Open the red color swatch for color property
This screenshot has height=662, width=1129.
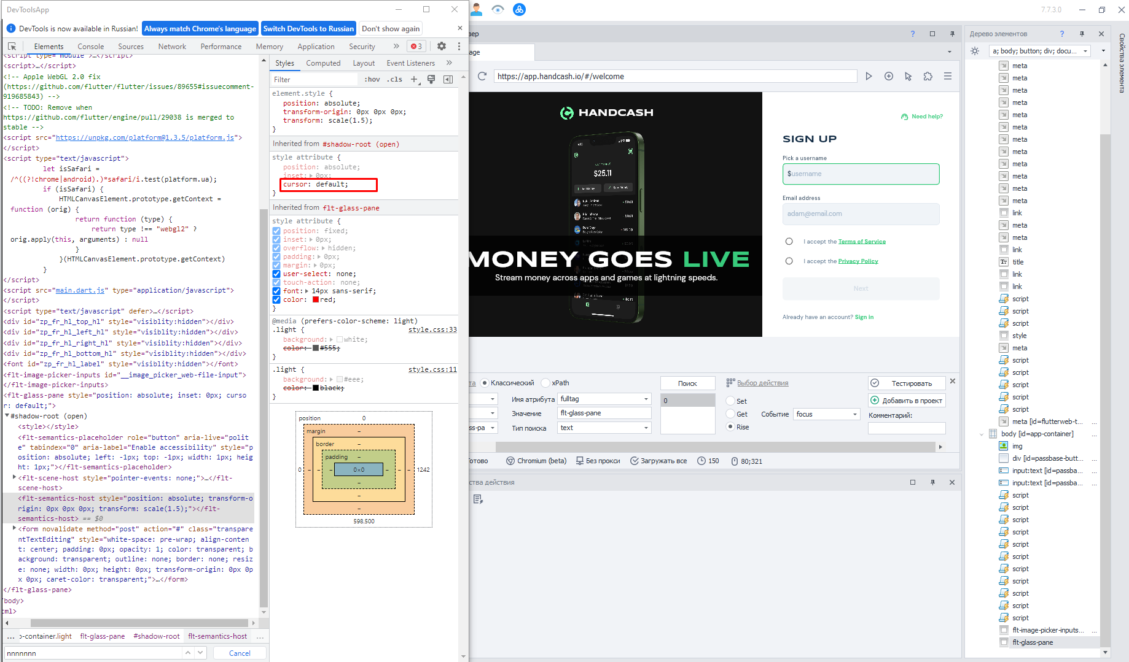click(x=316, y=300)
